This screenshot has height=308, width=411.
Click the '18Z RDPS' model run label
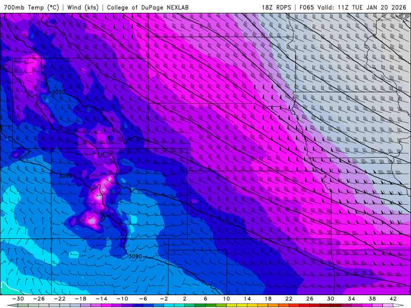pyautogui.click(x=276, y=7)
